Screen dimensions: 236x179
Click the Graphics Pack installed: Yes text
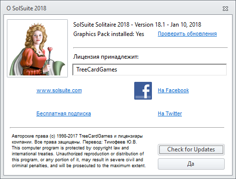click(109, 34)
